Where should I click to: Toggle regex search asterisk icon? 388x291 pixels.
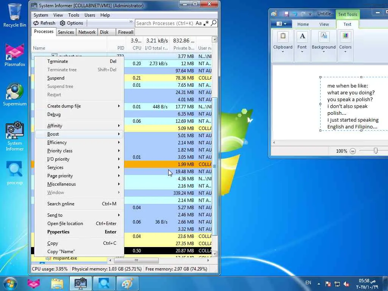pyautogui.click(x=206, y=23)
